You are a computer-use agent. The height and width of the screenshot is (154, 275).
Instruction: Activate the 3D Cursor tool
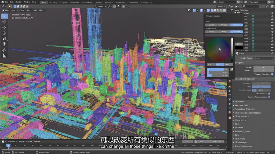tap(4, 22)
